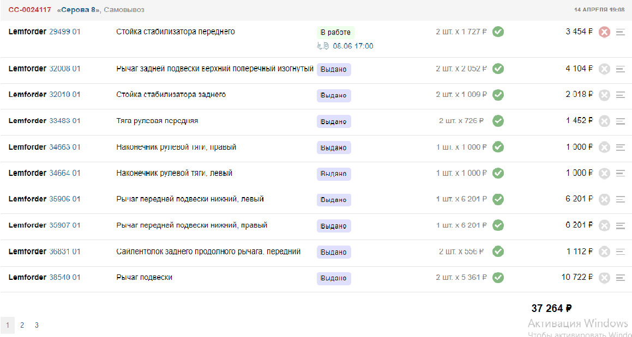Click the green check on «Тяга рулевая передняя»
The height and width of the screenshot is (337, 632).
(498, 121)
